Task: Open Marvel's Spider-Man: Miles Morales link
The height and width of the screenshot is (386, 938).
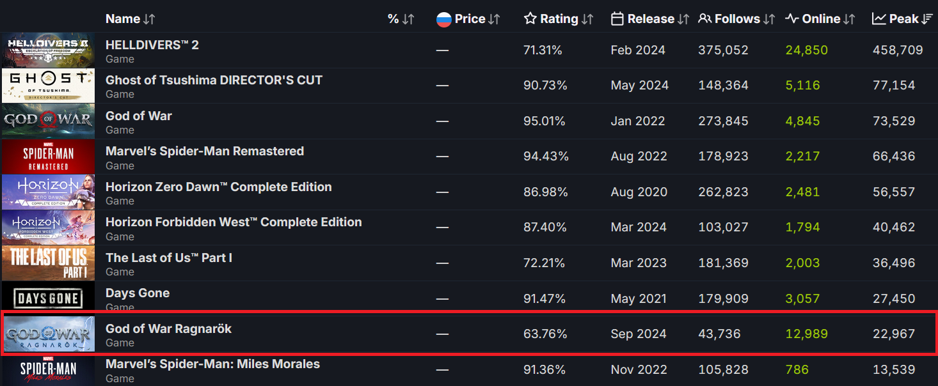Action: click(x=212, y=364)
